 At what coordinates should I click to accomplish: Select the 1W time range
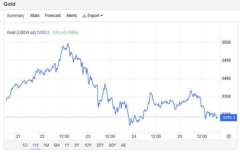click(35, 145)
